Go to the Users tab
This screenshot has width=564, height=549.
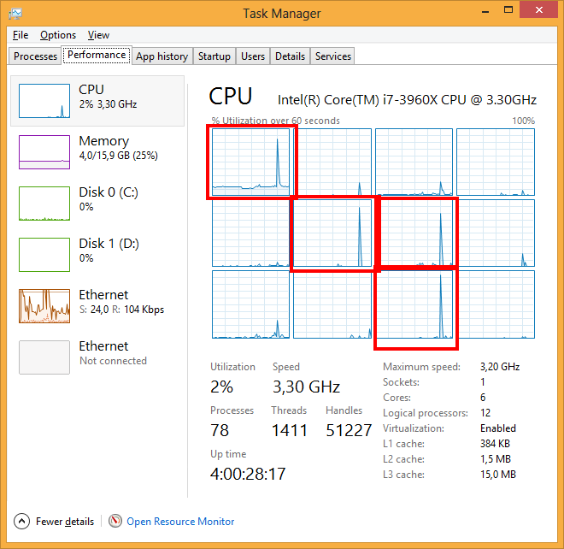point(252,56)
